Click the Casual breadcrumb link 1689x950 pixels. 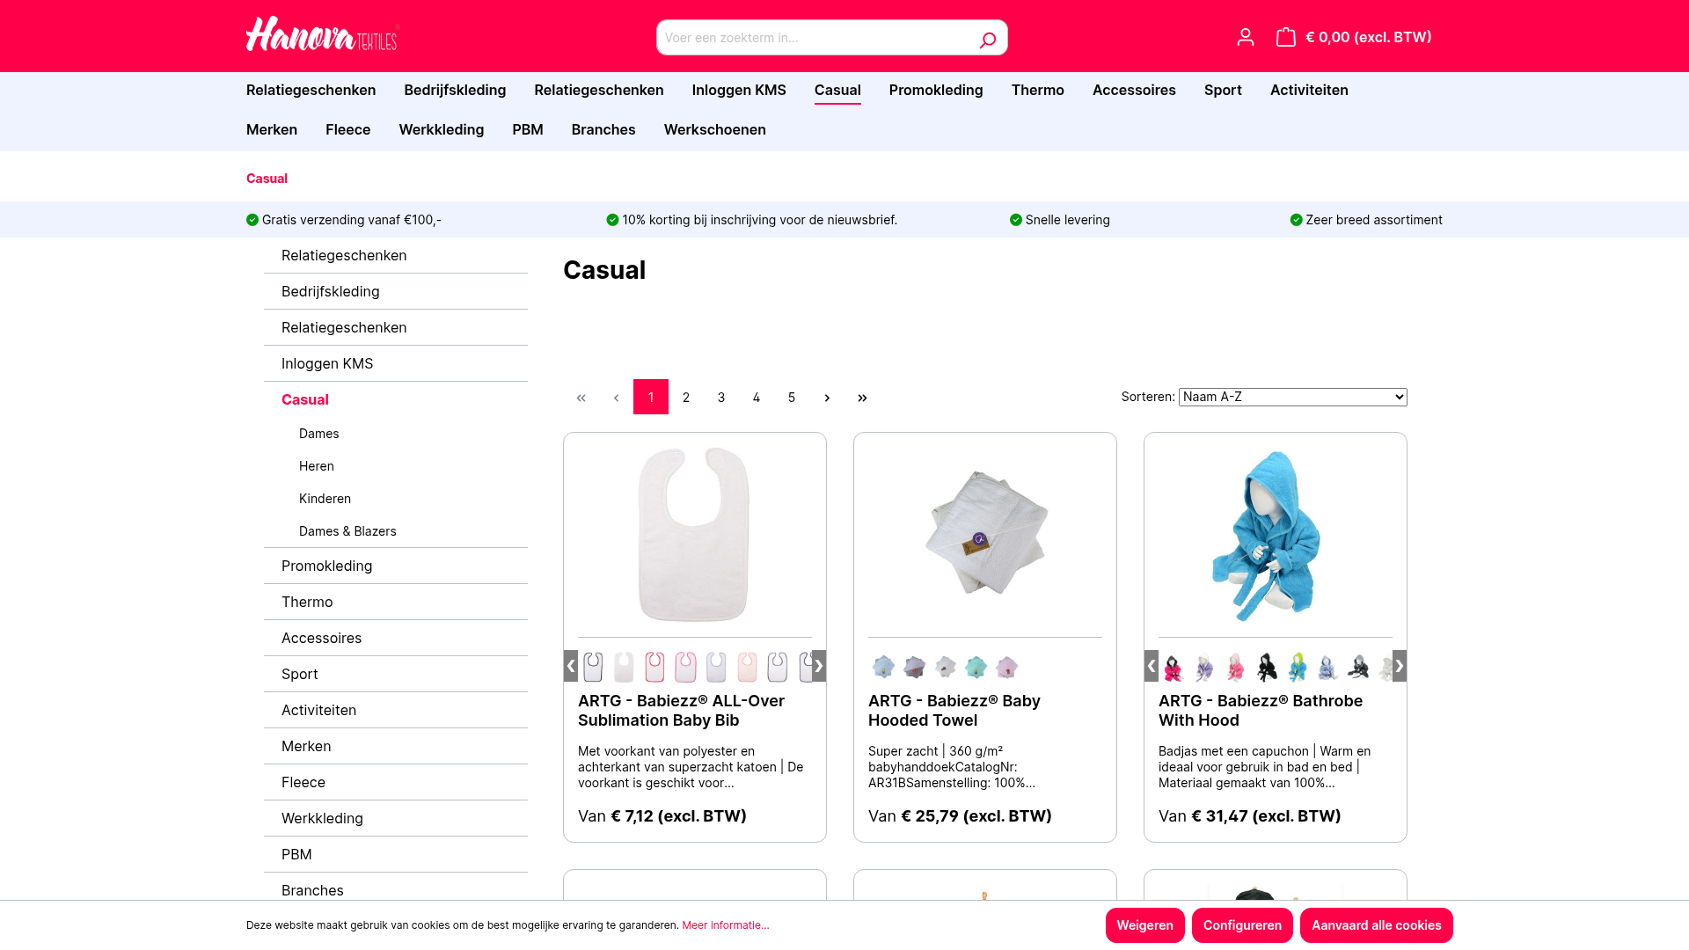pyautogui.click(x=267, y=179)
